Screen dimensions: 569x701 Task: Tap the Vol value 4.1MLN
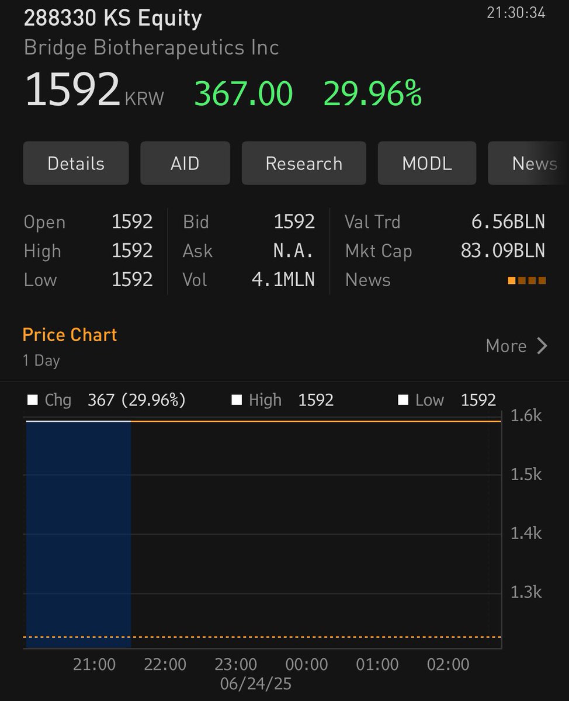pos(283,280)
